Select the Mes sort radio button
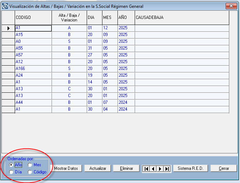 click(x=30, y=165)
